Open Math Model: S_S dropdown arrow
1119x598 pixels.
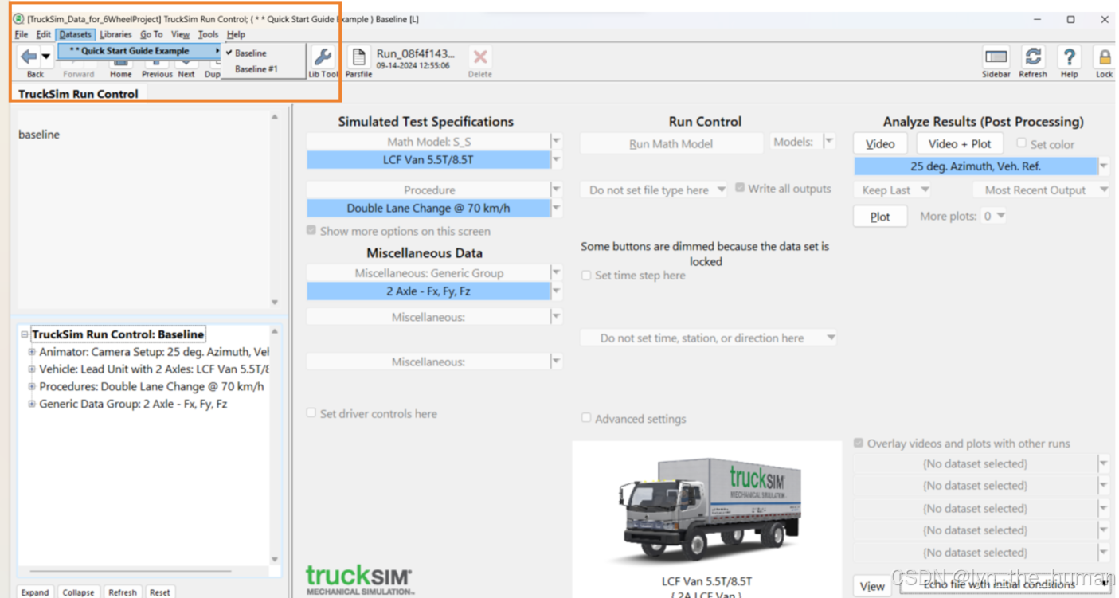coord(556,142)
